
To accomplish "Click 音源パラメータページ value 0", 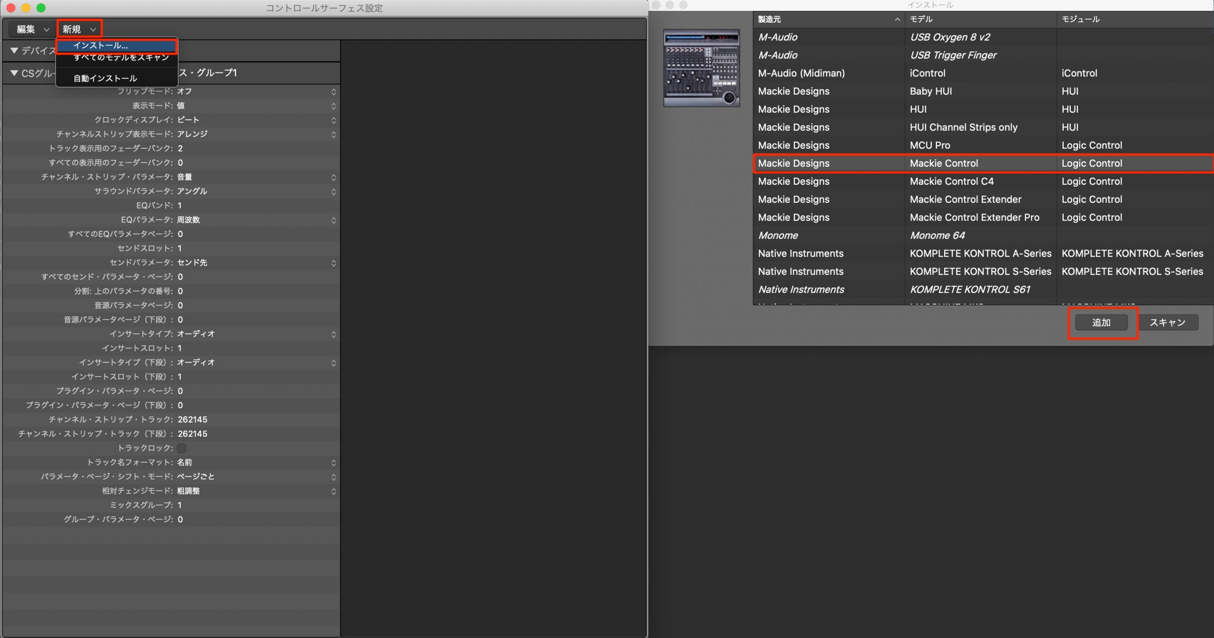I will click(180, 306).
